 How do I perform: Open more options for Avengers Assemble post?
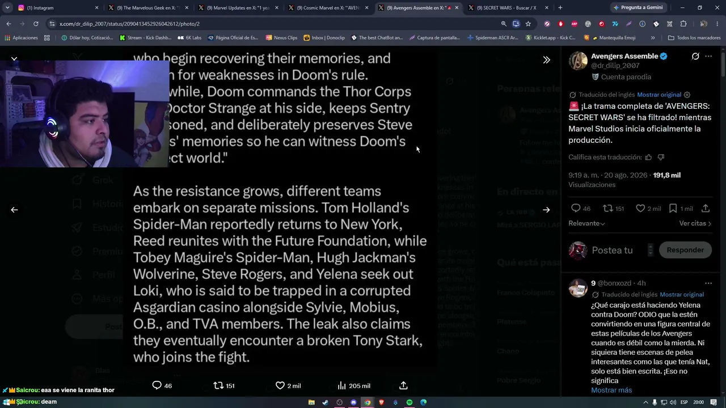(708, 56)
